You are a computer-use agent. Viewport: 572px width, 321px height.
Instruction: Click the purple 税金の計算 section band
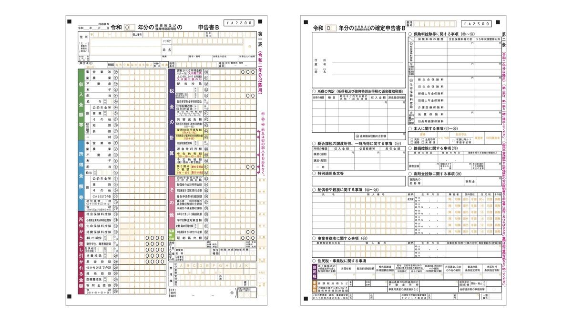pos(172,121)
